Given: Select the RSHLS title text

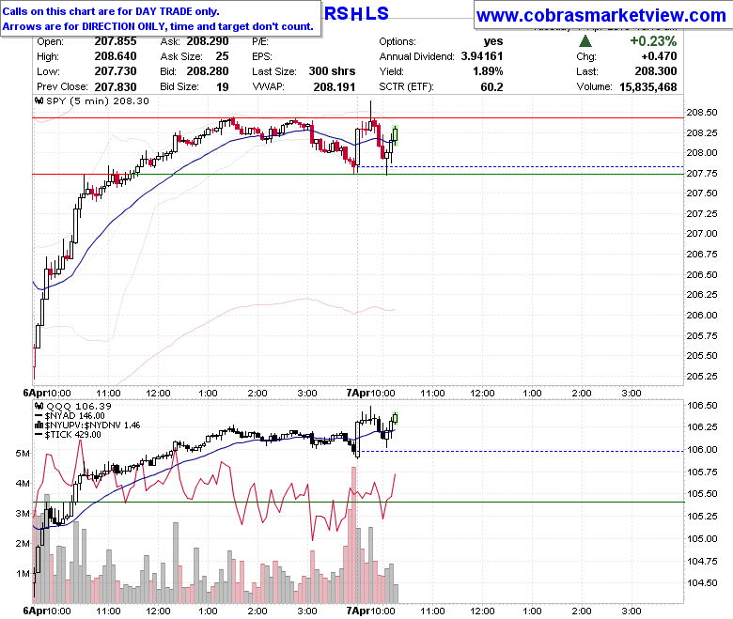Looking at the screenshot, I should pyautogui.click(x=356, y=13).
